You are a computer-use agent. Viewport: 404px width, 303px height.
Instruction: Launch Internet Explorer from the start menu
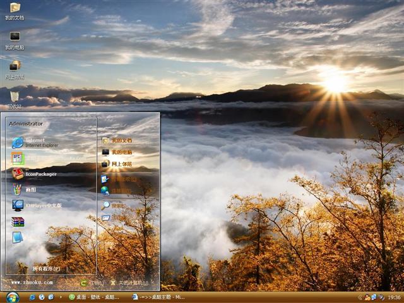pos(35,143)
